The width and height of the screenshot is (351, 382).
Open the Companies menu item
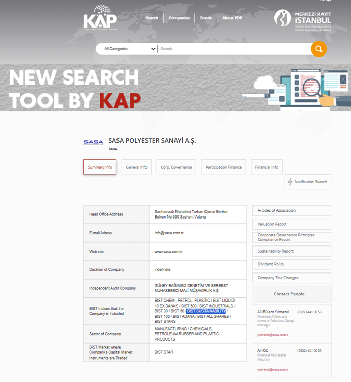[179, 18]
